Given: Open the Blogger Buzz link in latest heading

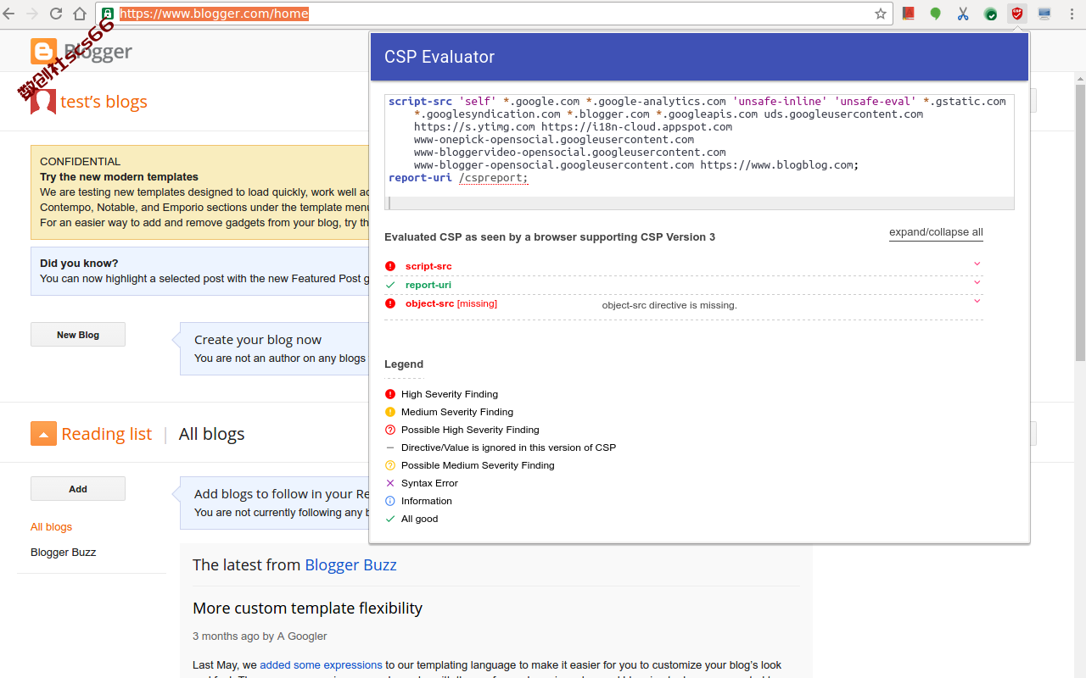Looking at the screenshot, I should point(350,564).
